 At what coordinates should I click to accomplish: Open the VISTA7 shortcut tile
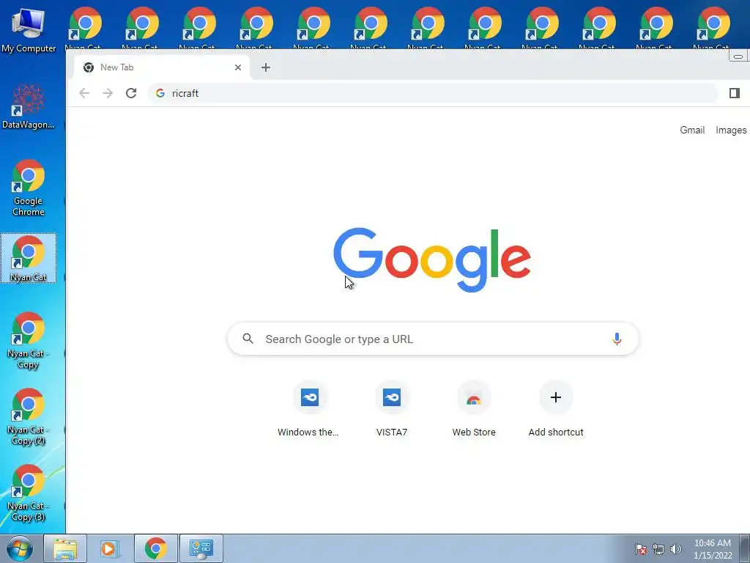tap(392, 410)
